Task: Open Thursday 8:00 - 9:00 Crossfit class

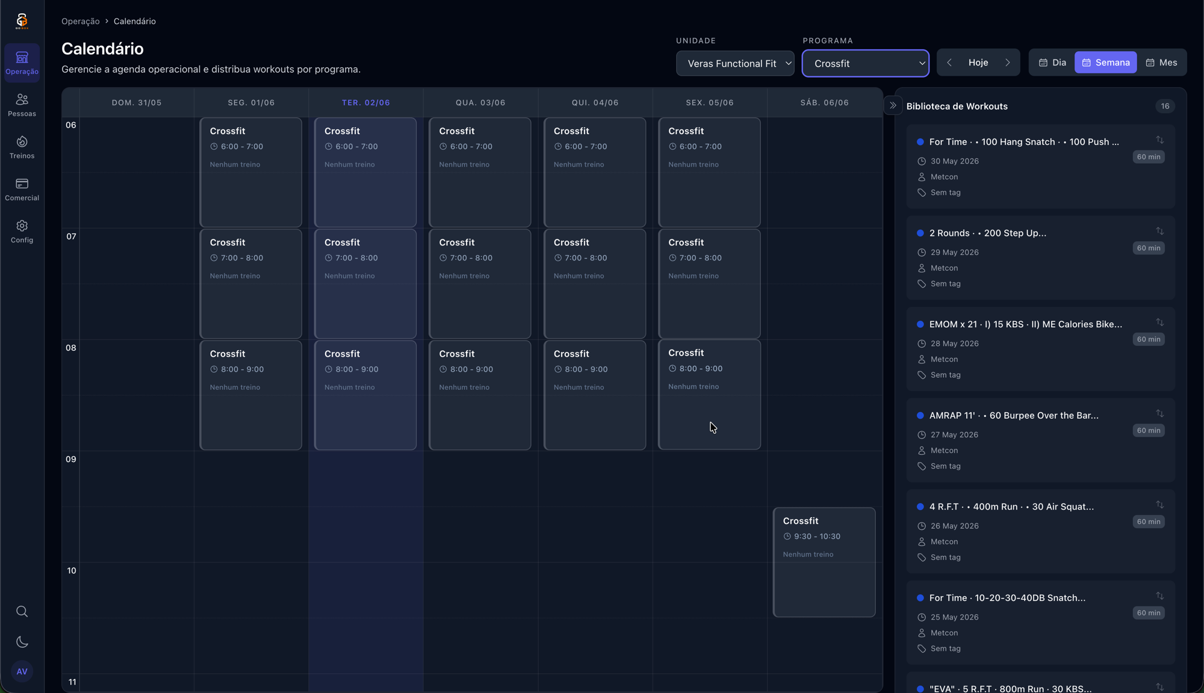Action: 595,395
